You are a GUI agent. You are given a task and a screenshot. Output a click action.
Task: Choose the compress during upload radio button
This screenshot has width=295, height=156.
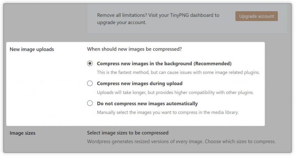tap(90, 83)
